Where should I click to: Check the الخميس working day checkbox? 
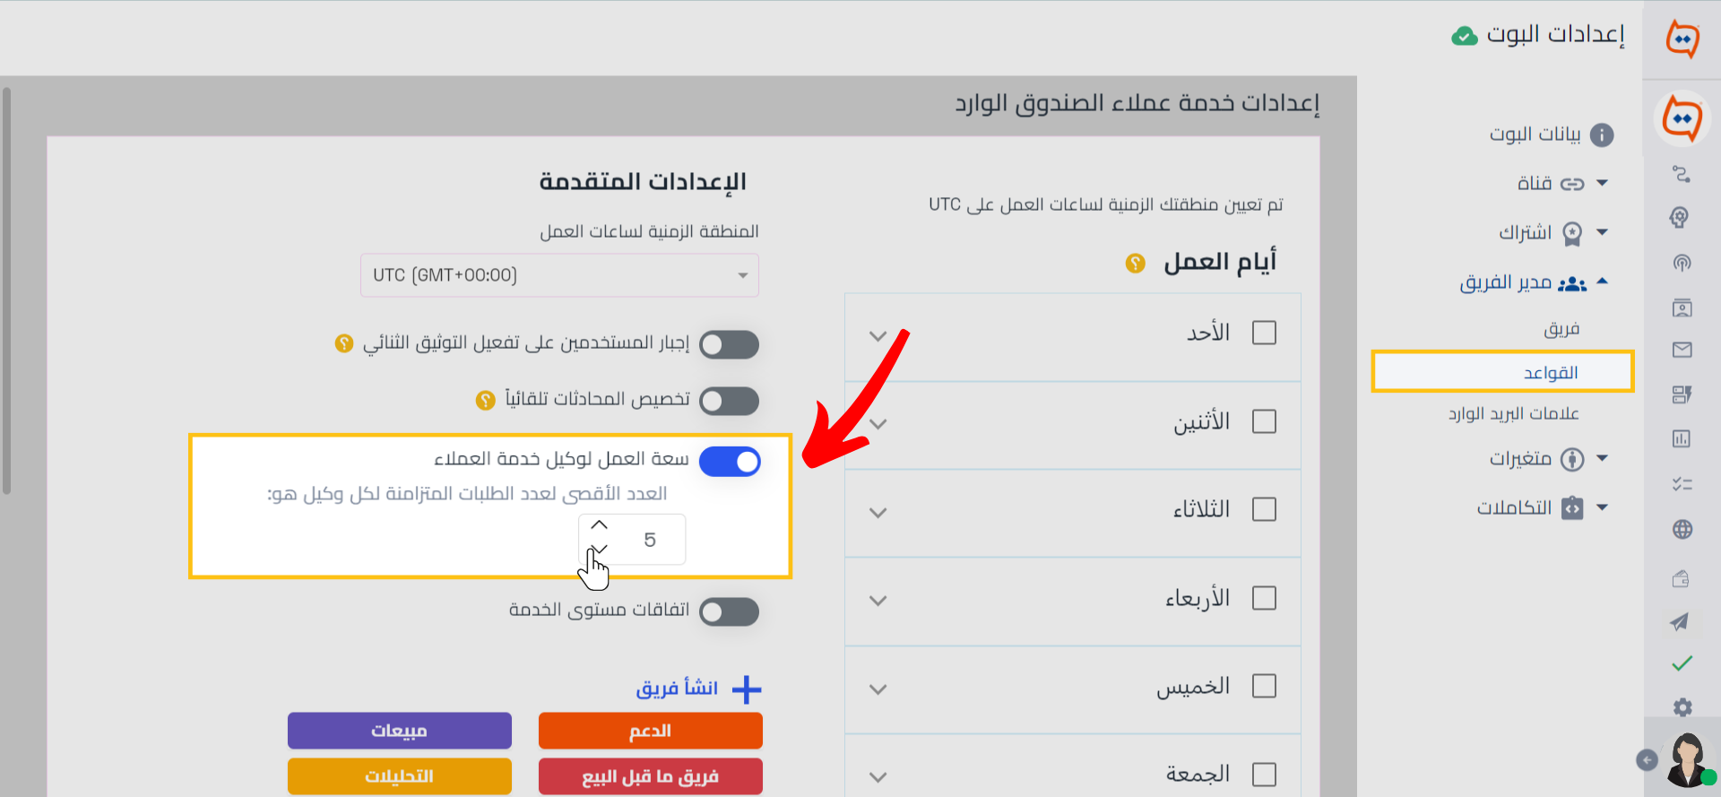click(1264, 686)
